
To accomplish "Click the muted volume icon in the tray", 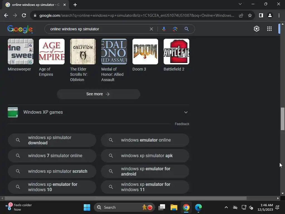I will pyautogui.click(x=251, y=207).
